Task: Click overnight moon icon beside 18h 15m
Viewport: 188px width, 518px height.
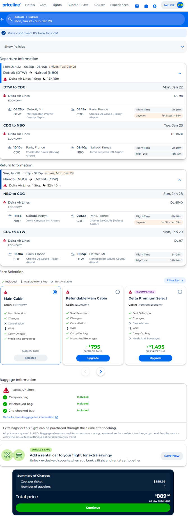Action: coord(44,79)
